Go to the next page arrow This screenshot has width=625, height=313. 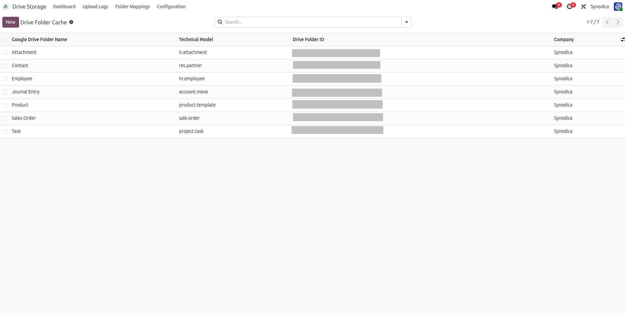click(x=618, y=22)
